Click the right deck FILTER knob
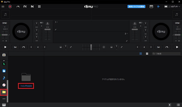Screen dimensions: 182x107 click(135, 24)
